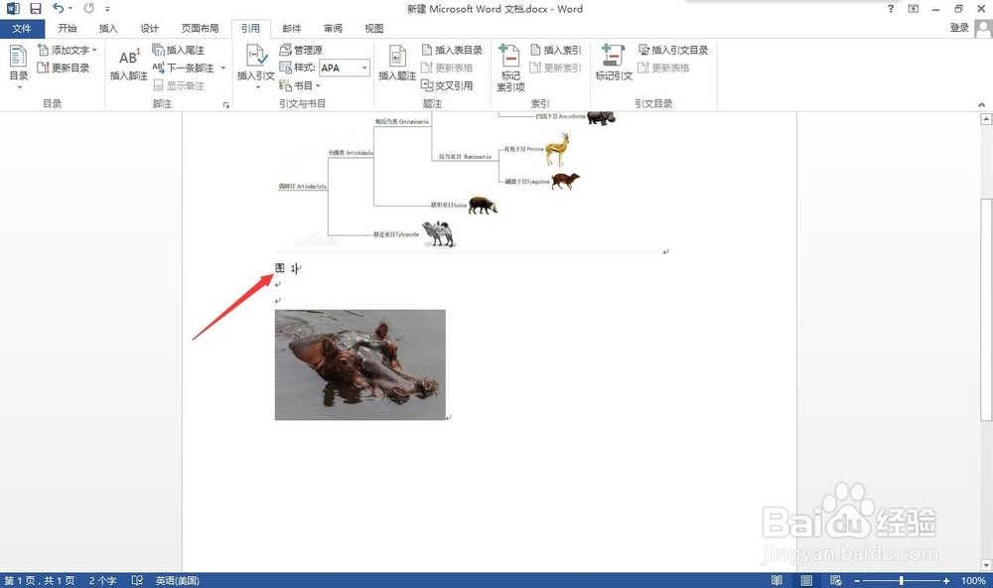Click Sign in (登录) link

point(959,28)
